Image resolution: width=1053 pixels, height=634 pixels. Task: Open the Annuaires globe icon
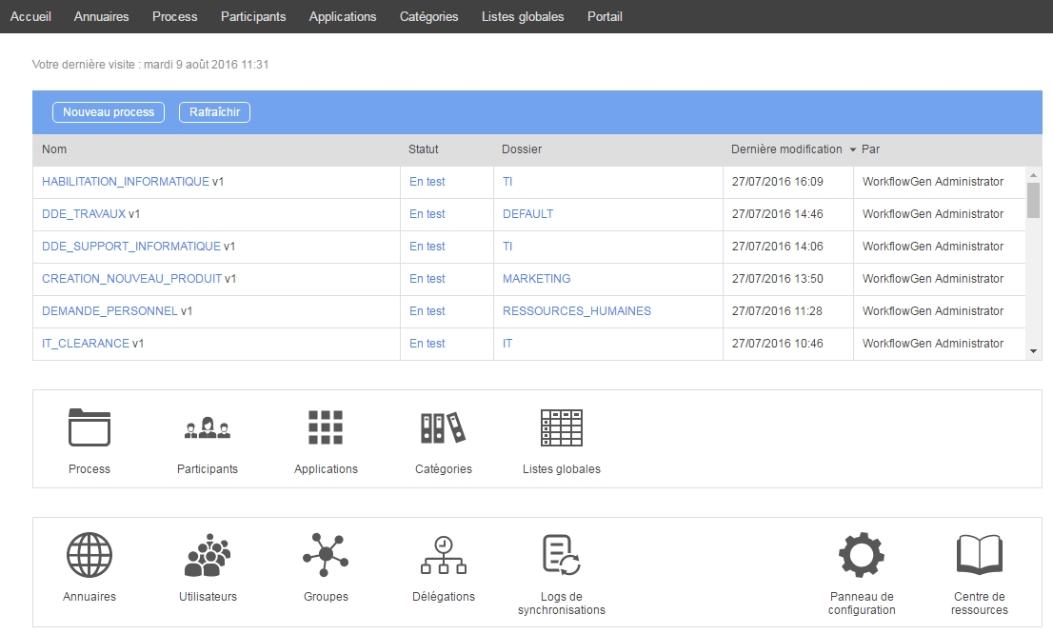89,555
